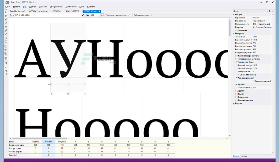Viewport: 279px width, 162px height.
Task: Click the 660 width cell under Ucyrillic
Action: 49,145
